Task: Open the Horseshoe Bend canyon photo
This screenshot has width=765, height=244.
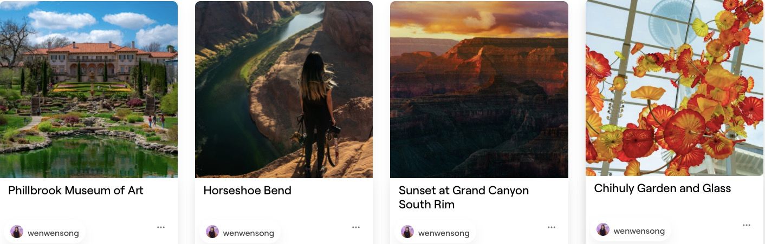Action: tap(284, 90)
